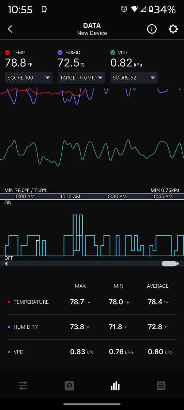
Task: Tap the New Device subtitle
Action: pyautogui.click(x=92, y=33)
